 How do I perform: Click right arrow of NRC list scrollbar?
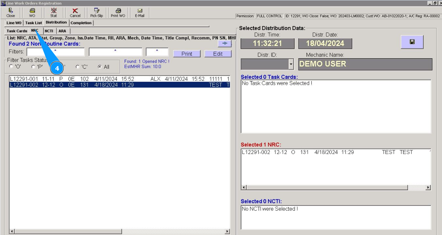[x=227, y=231]
